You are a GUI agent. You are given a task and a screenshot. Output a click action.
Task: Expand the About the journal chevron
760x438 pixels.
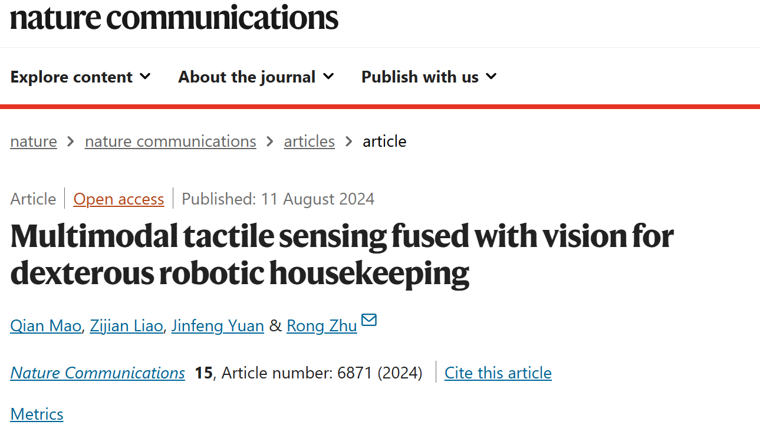click(x=328, y=77)
